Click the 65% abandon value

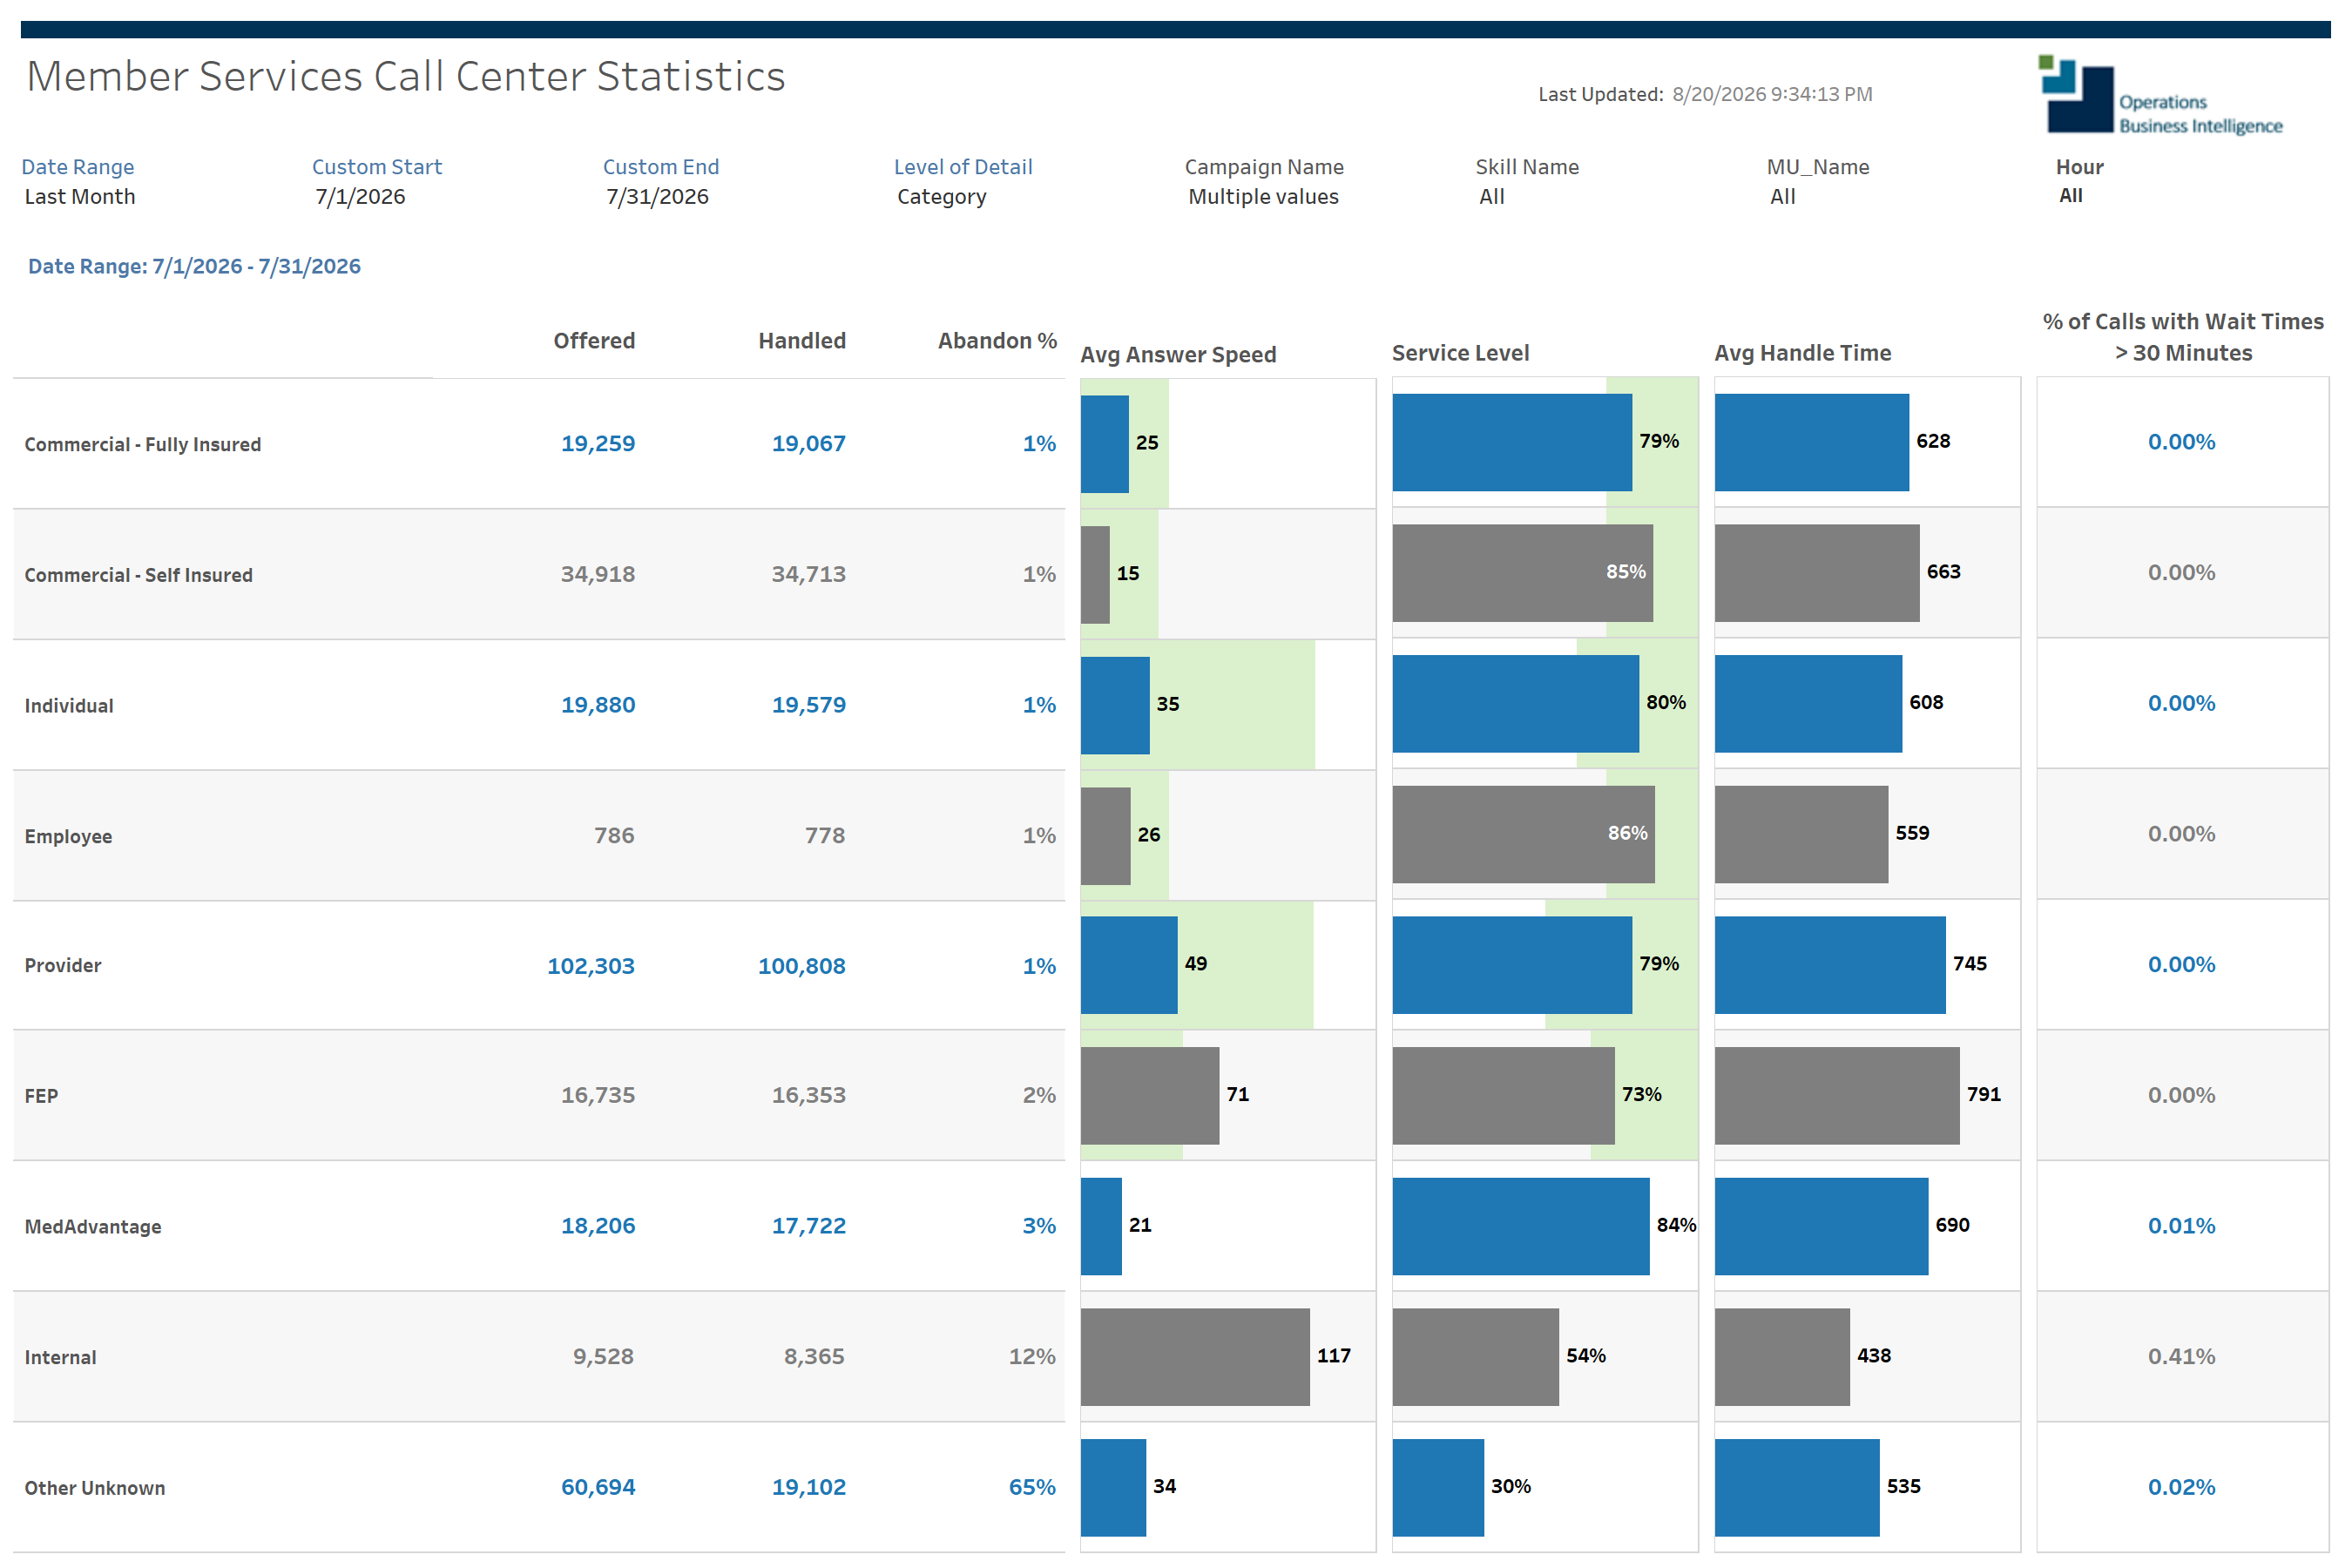[x=1032, y=1487]
